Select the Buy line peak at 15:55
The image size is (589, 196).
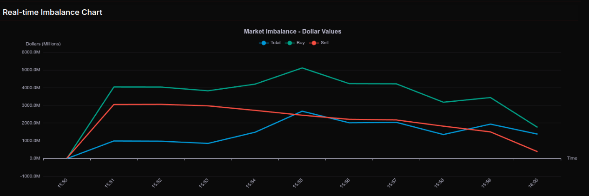click(302, 68)
